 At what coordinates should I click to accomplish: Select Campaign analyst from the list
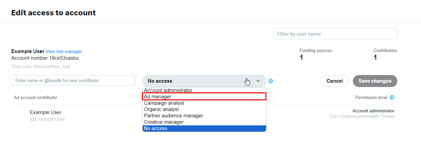click(164, 103)
